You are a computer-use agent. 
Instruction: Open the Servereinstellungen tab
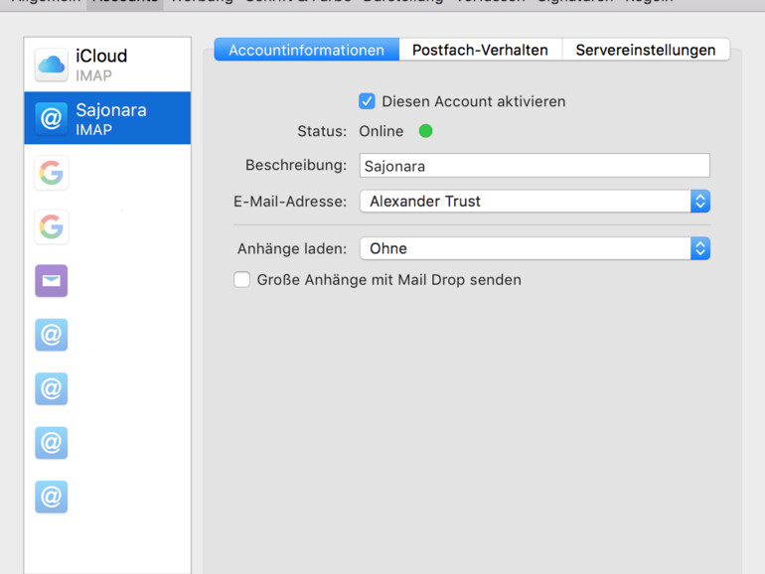coord(645,50)
